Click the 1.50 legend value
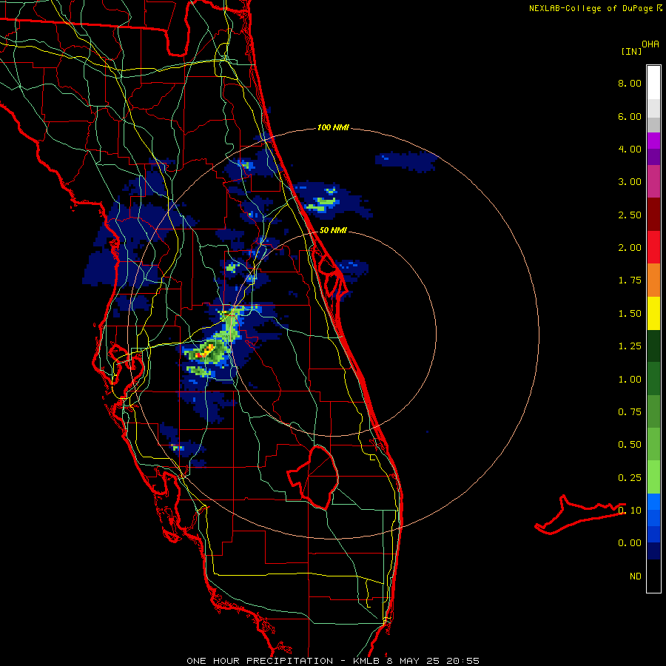 (x=630, y=314)
